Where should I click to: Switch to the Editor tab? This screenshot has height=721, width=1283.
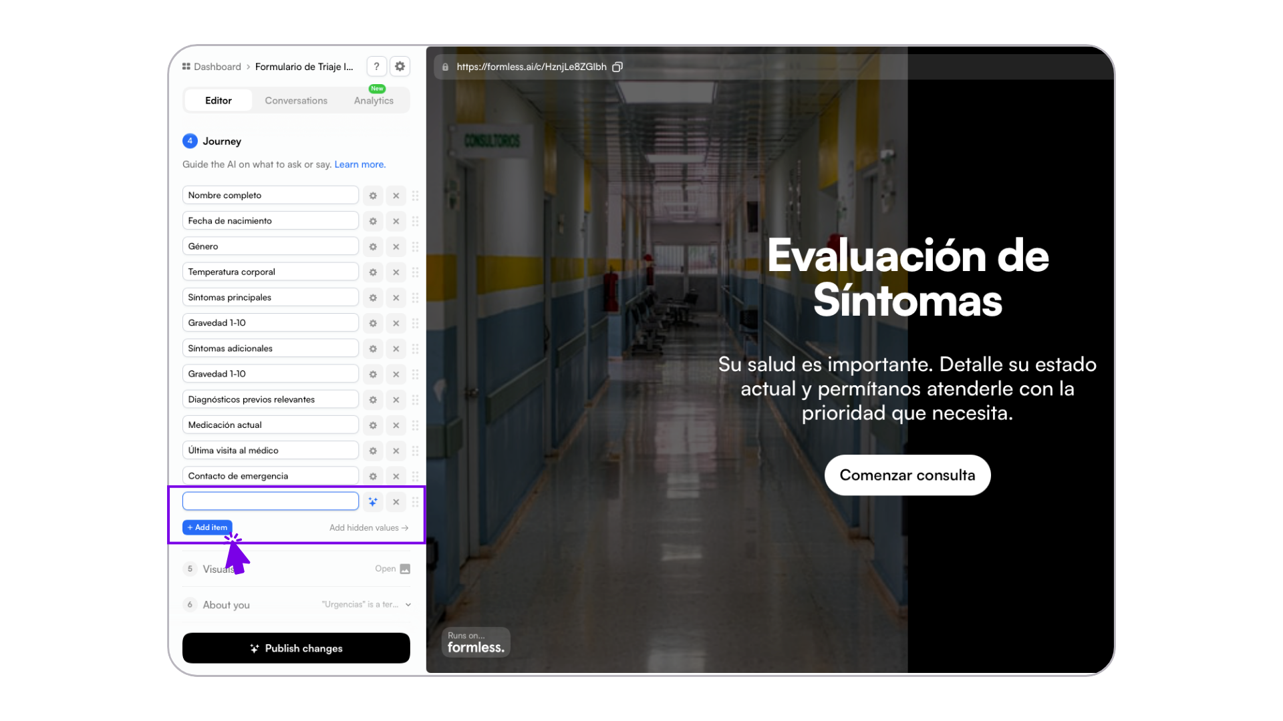tap(219, 101)
